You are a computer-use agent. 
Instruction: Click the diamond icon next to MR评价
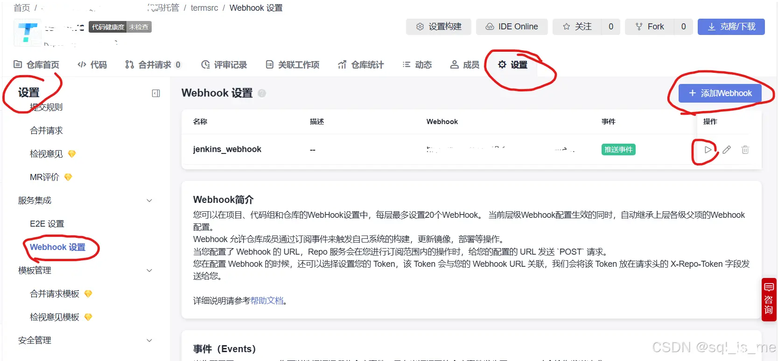tap(68, 177)
